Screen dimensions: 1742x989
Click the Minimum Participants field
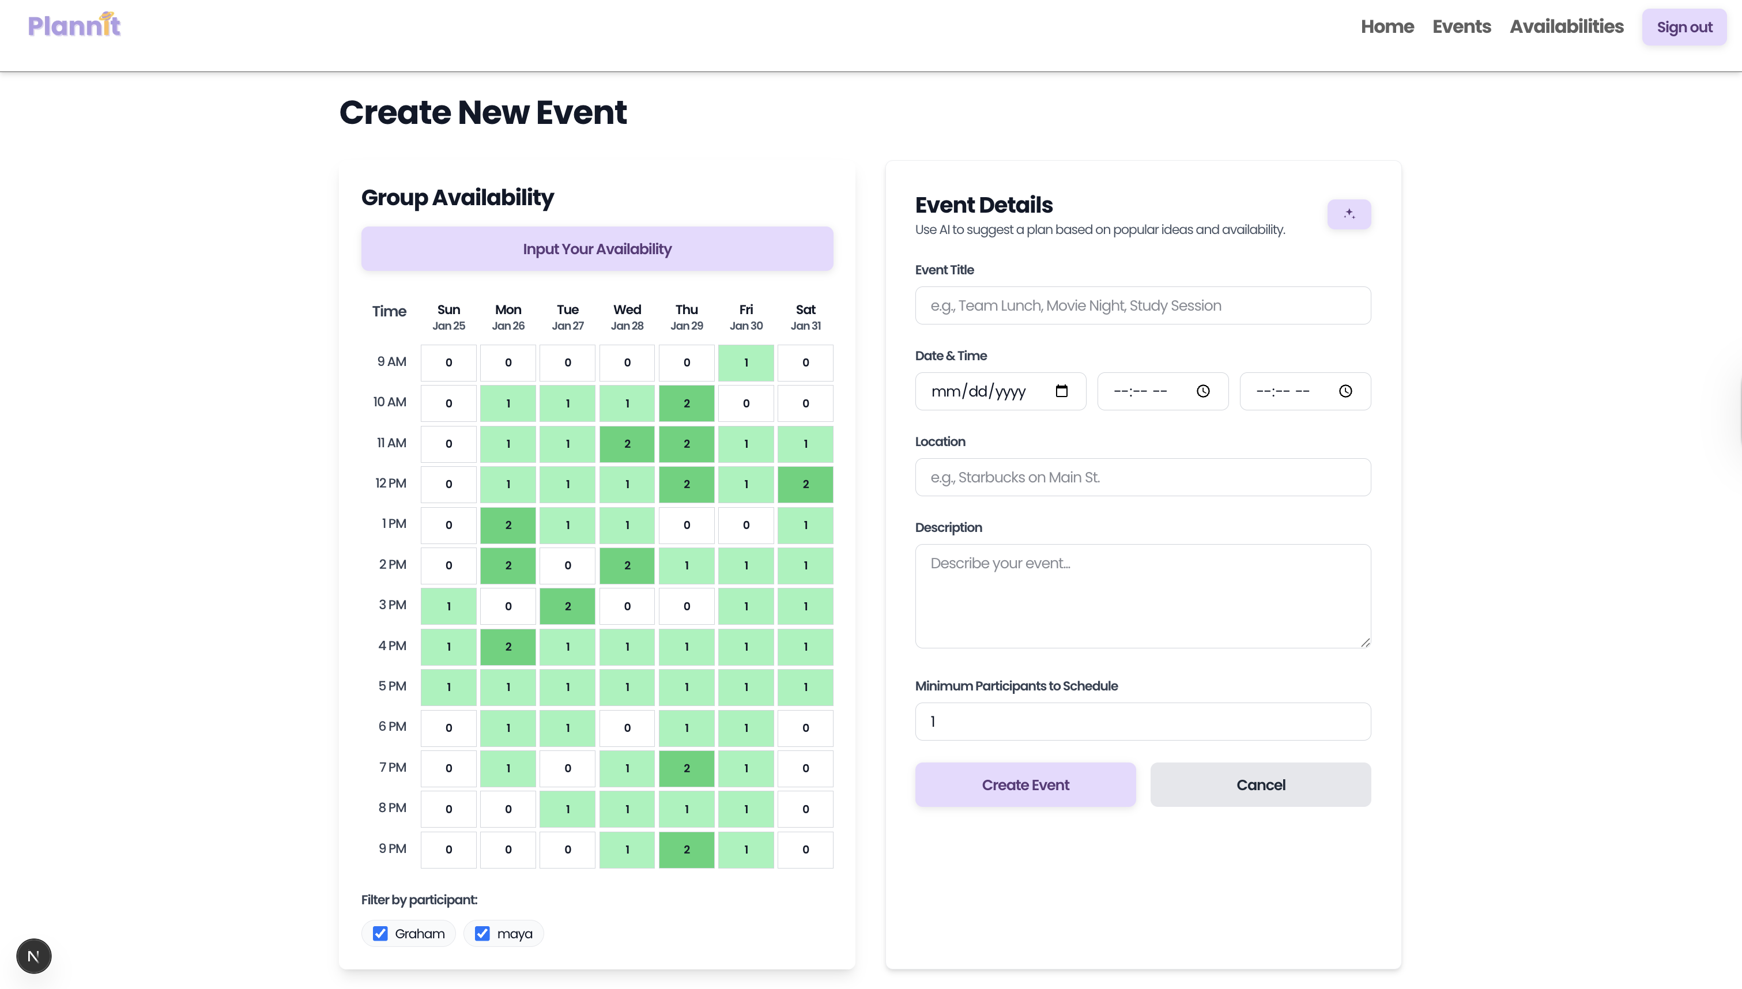tap(1143, 722)
